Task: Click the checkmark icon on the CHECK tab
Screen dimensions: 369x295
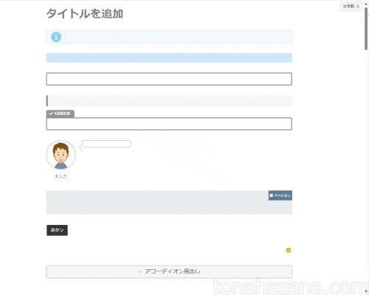Action: point(51,114)
